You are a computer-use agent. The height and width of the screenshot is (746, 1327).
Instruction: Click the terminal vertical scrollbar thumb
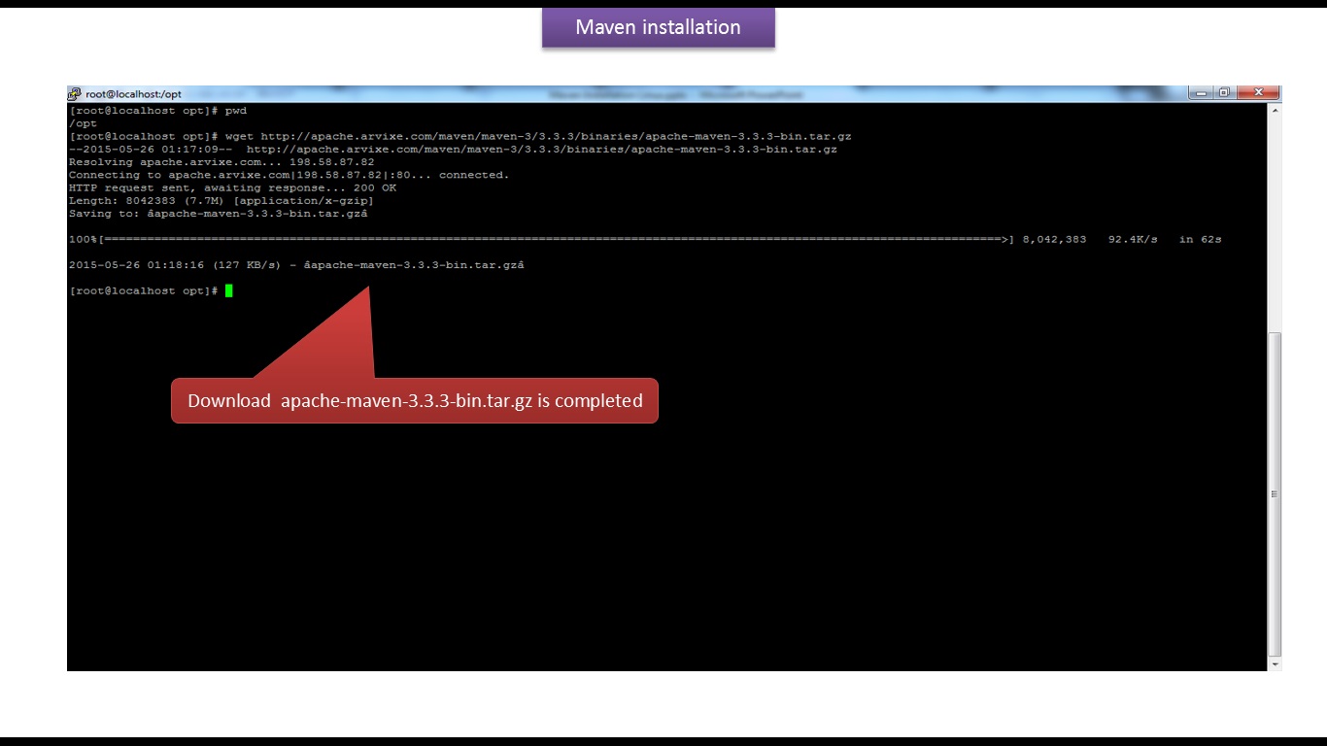[x=1275, y=493]
